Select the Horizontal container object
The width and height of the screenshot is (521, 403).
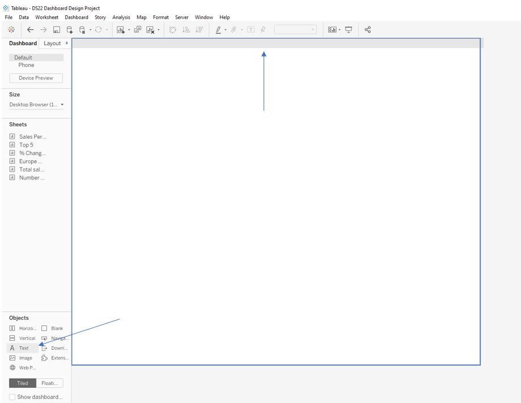coord(23,328)
